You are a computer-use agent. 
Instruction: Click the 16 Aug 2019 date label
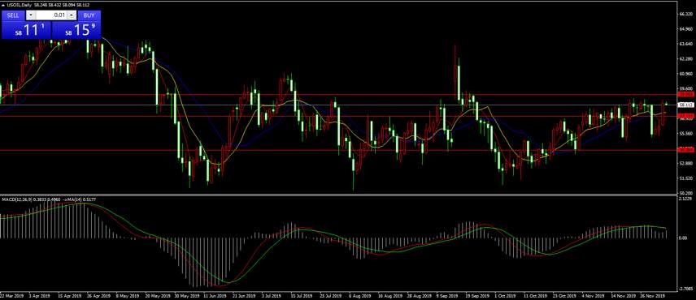(389, 295)
